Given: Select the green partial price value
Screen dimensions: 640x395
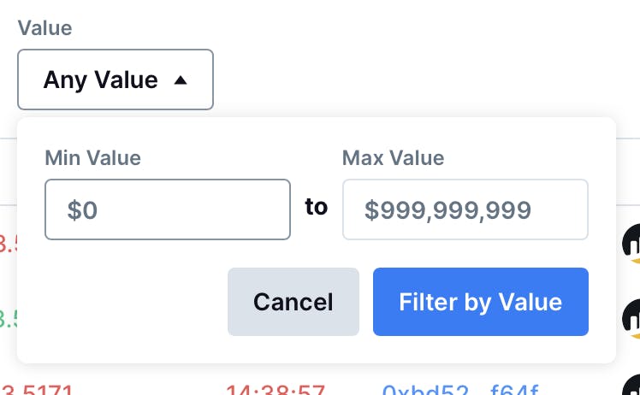Looking at the screenshot, I should [x=9, y=319].
